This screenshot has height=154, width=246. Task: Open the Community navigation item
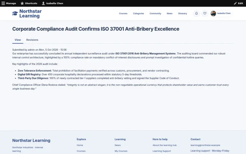pos(155,13)
